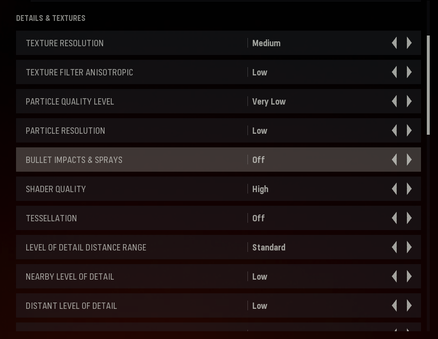Click right arrow for Particle Resolution
The width and height of the screenshot is (438, 339).
pos(409,130)
